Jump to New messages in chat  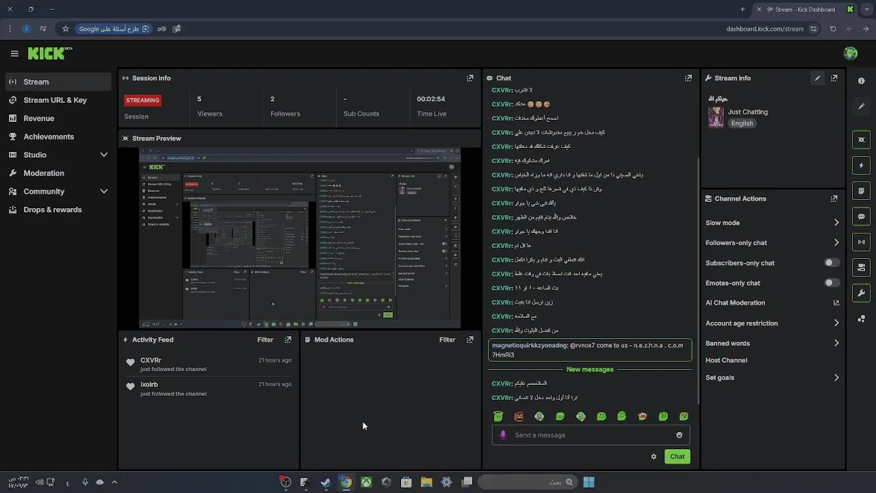tap(589, 369)
